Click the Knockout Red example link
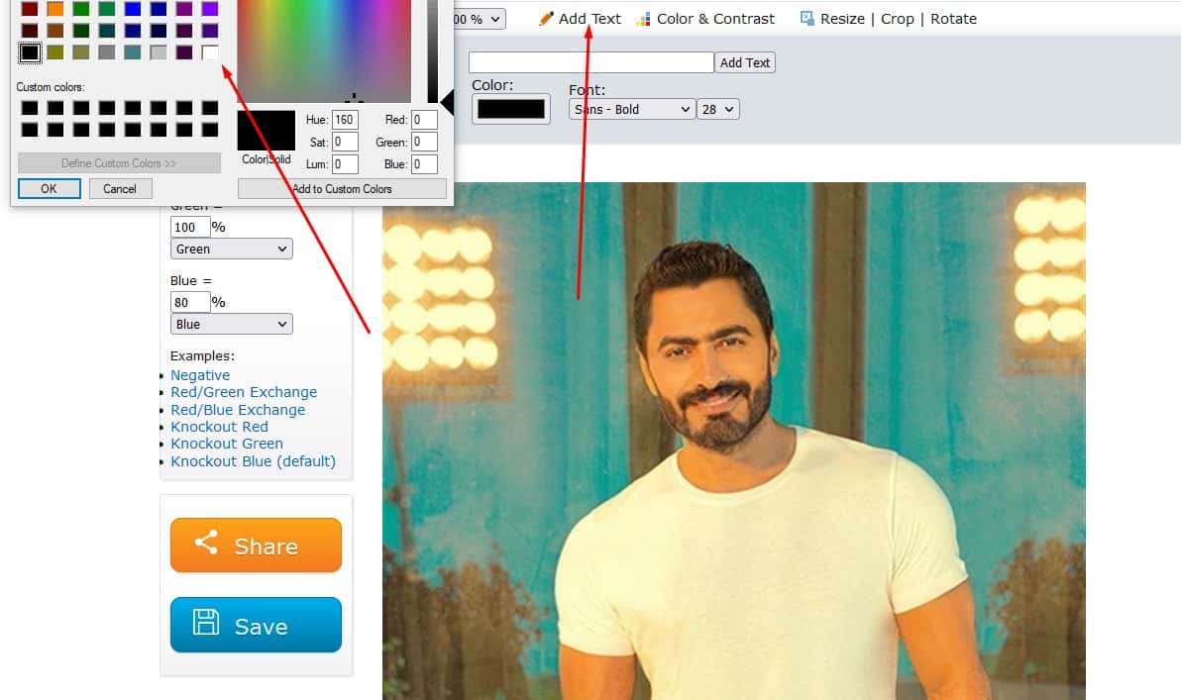The width and height of the screenshot is (1181, 700). point(219,427)
